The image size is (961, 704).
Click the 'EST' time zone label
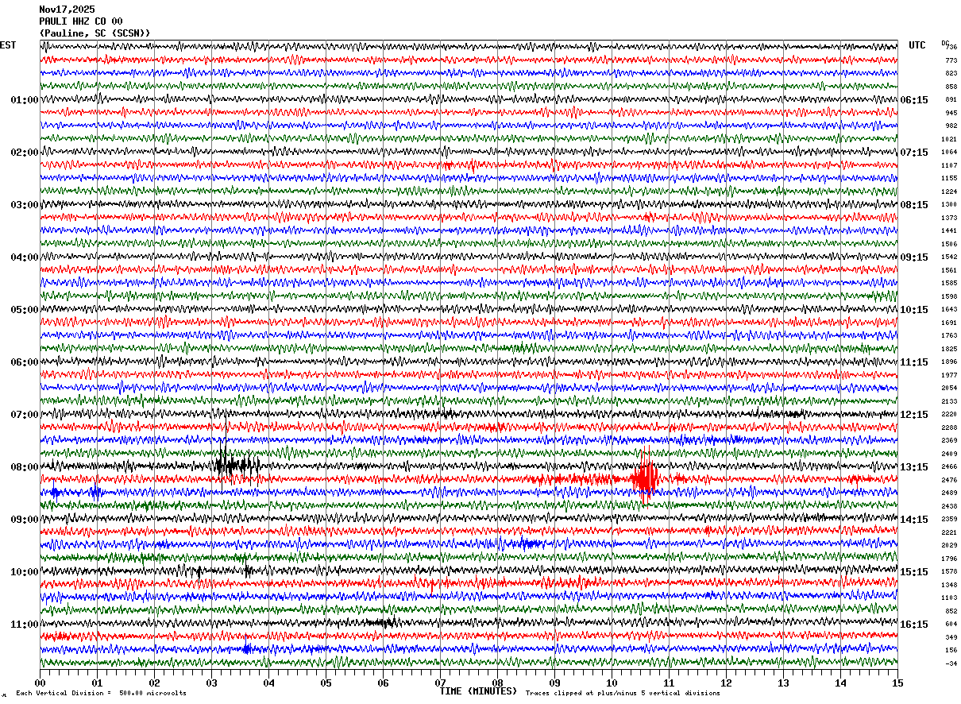click(8, 45)
